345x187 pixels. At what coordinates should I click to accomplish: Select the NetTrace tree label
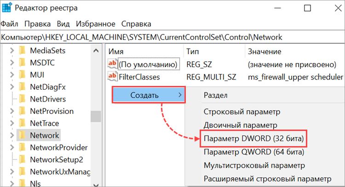click(x=45, y=123)
